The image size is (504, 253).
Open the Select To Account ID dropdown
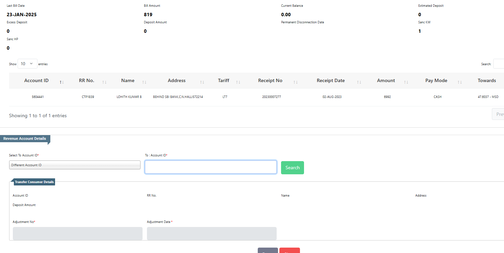(x=75, y=165)
